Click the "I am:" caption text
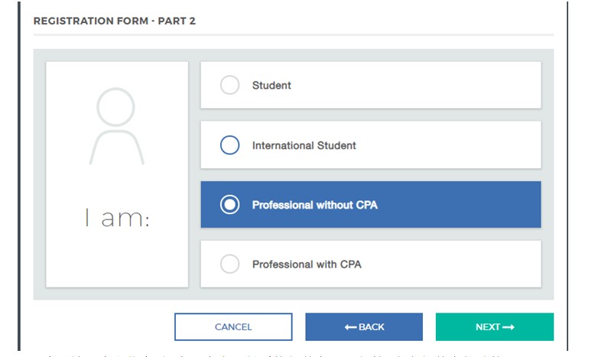The width and height of the screenshot is (595, 357). pos(117,219)
